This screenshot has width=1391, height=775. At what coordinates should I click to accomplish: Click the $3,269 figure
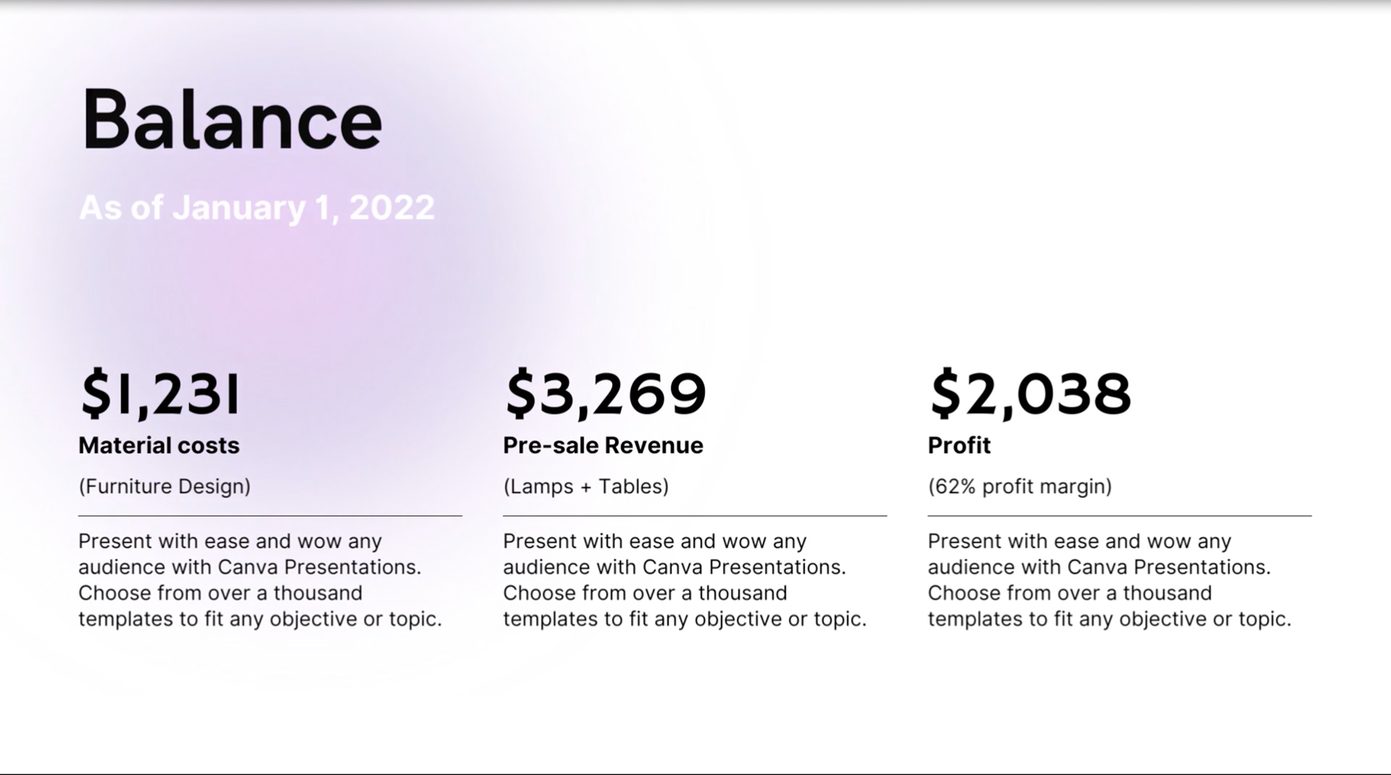point(606,394)
